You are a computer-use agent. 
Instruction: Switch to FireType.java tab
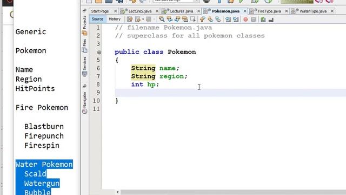click(269, 11)
